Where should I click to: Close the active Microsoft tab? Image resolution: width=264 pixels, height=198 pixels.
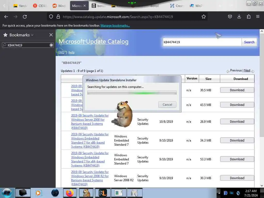(85, 6)
